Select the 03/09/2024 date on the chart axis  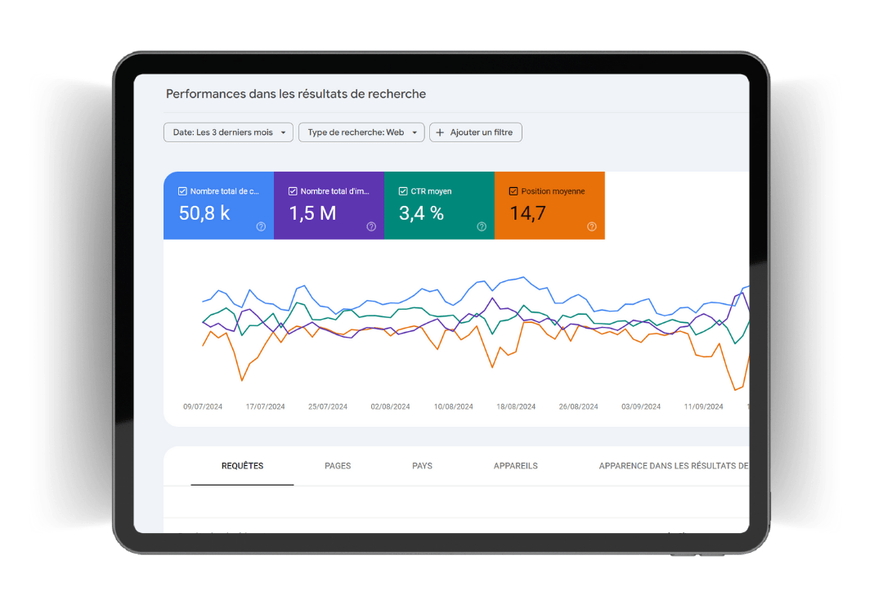641,406
